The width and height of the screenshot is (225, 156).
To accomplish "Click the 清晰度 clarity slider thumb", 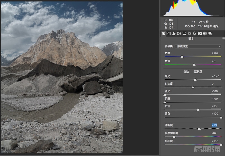I will pyautogui.click(x=199, y=129).
